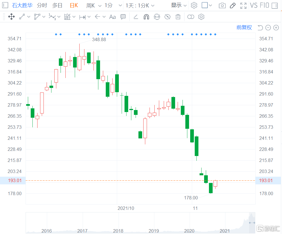Screen dimensions: 282x234
Task: Click the navigator range handle arrows
Action: click(252, 223)
